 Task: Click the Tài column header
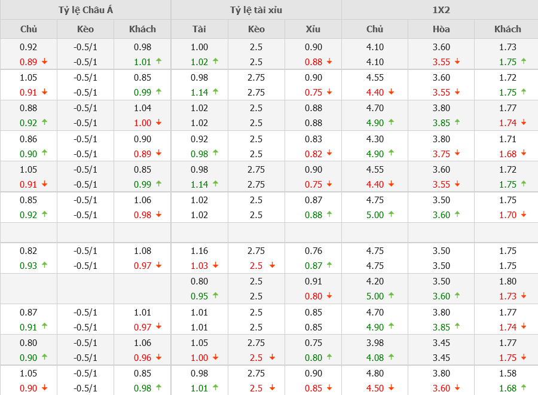click(199, 29)
